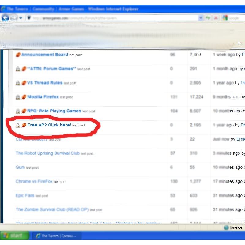Screen dimensions: 245x245
Task: Jump to last post of Robot Uprising Survival Club
Action: (x=87, y=154)
